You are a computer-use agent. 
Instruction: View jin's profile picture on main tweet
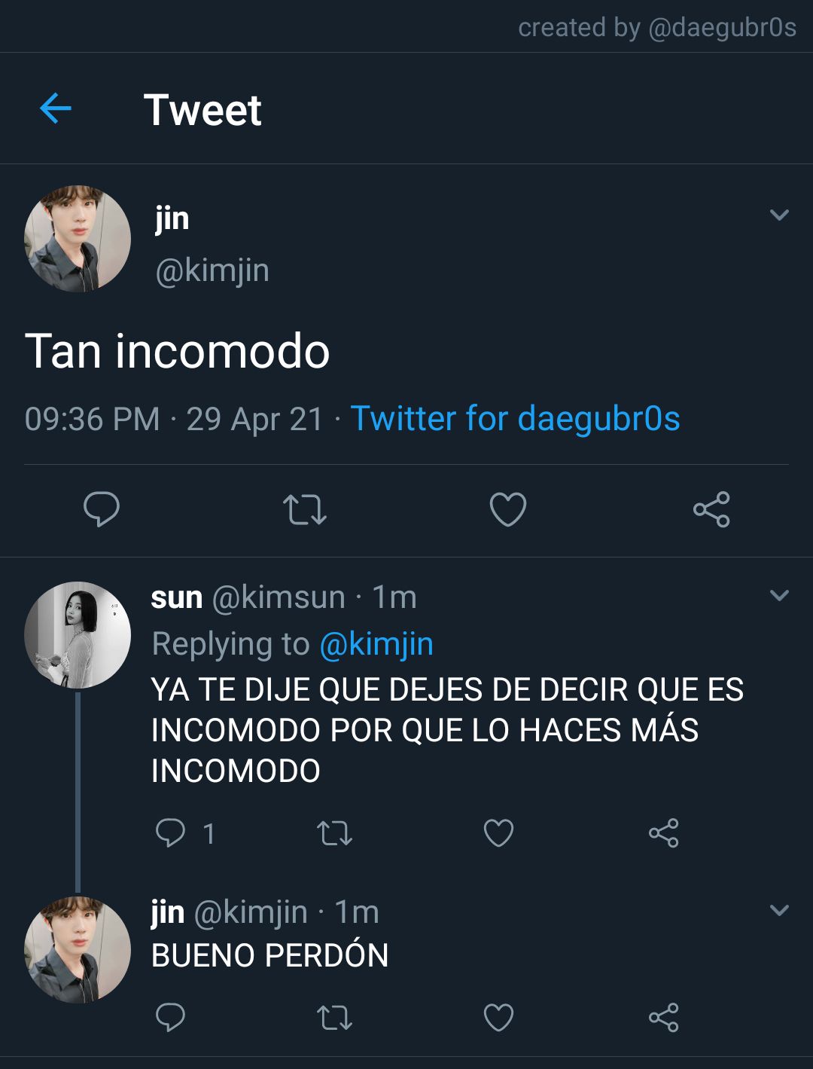(78, 239)
